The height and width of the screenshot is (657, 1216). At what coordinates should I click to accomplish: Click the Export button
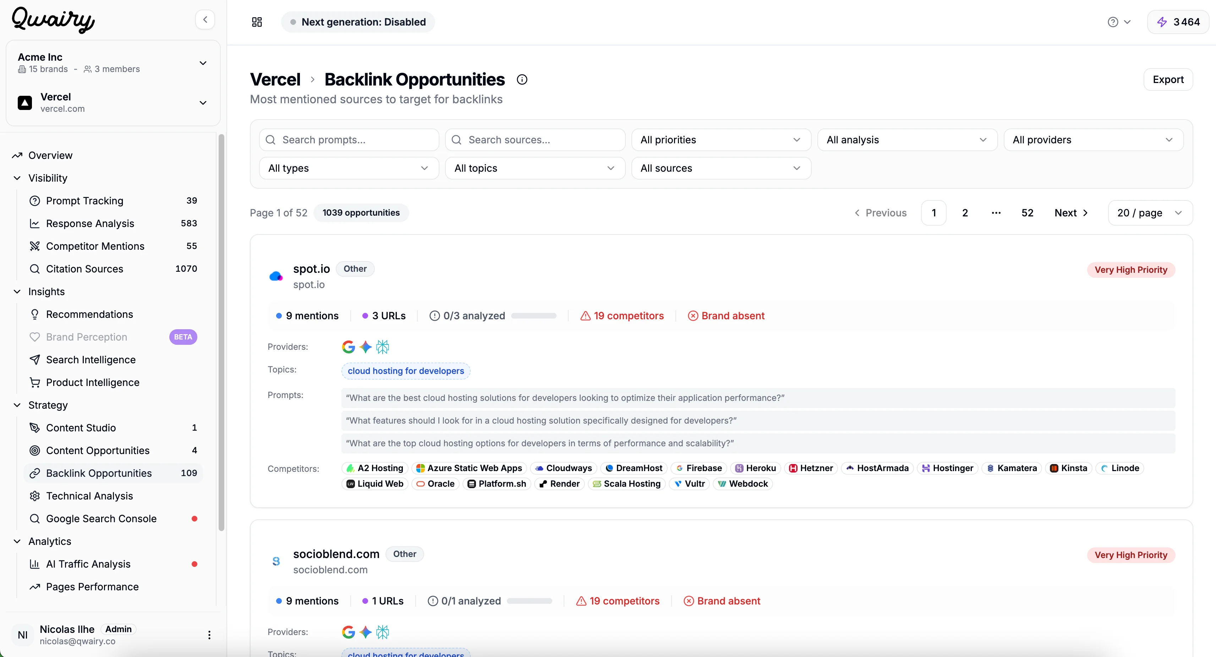pos(1168,79)
